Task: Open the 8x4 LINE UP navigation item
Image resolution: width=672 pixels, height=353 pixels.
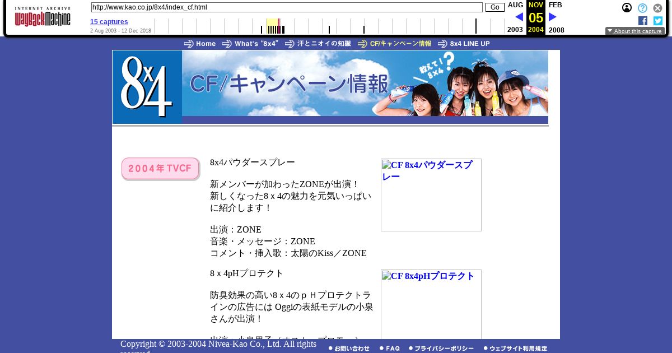Action: point(464,44)
